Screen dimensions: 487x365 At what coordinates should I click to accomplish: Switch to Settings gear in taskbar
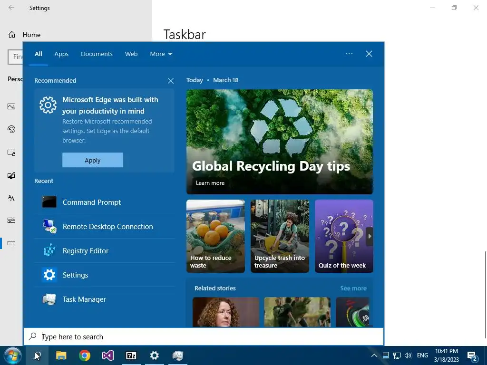[155, 355]
